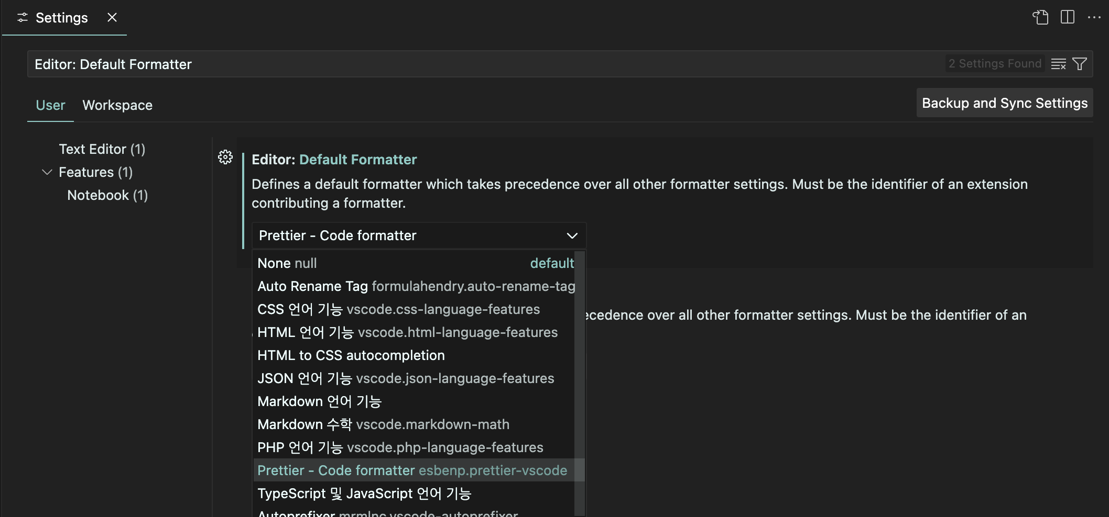The height and width of the screenshot is (517, 1109).
Task: Collapse the Features tree section
Action: [x=47, y=172]
